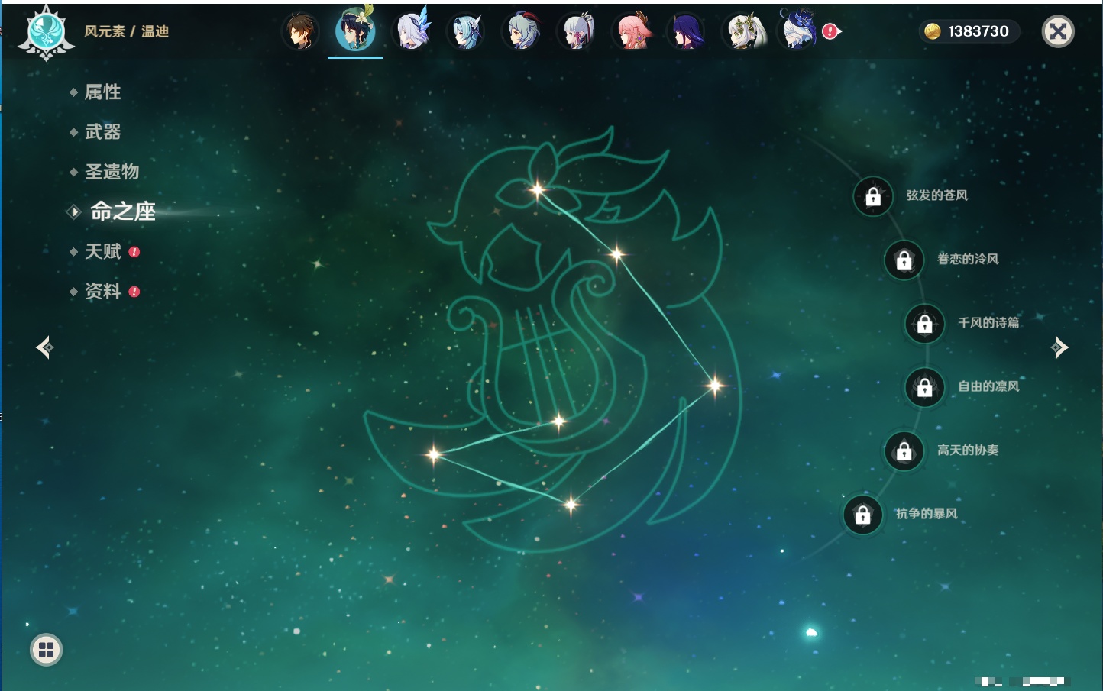1103x691 pixels.
Task: Select Nahida's portrait in character bar
Action: click(x=743, y=32)
